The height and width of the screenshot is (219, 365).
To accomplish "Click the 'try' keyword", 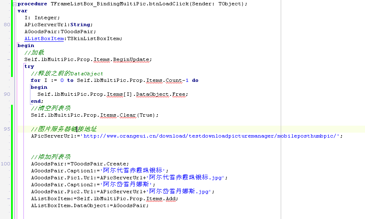I will (29, 66).
